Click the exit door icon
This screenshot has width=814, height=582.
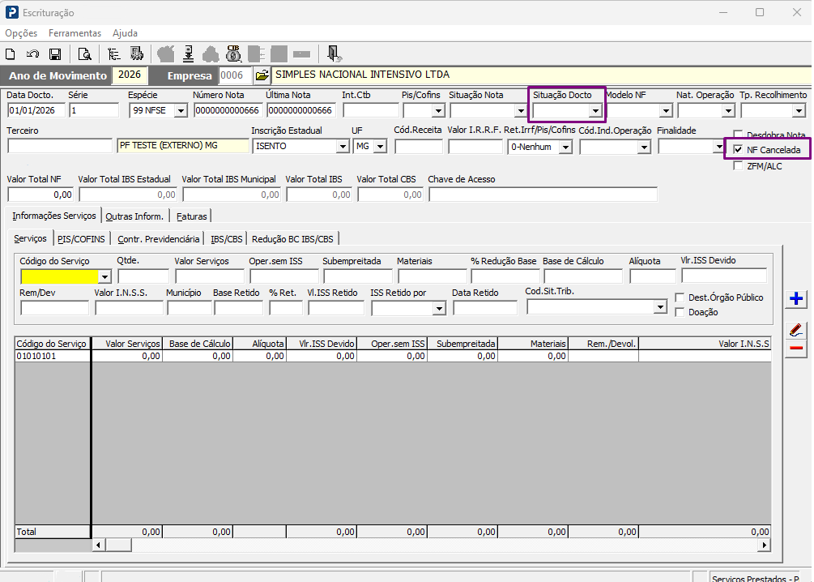[x=333, y=53]
